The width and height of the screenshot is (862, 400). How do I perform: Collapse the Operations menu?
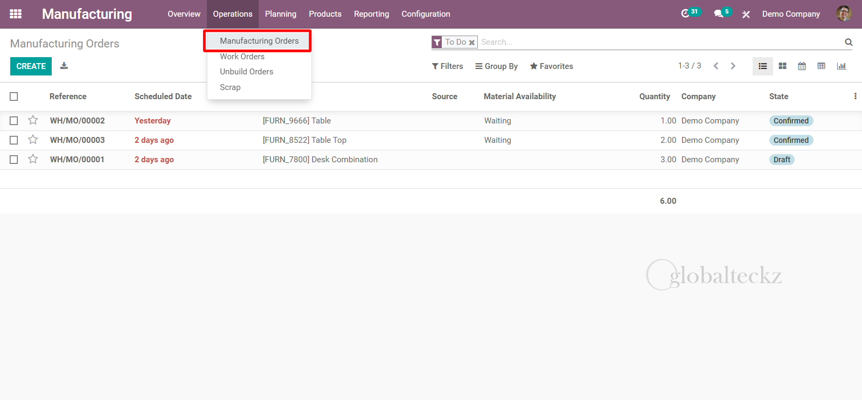[233, 14]
